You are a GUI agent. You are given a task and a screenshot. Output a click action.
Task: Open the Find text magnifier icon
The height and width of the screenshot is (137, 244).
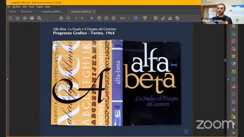pyautogui.click(x=39, y=18)
